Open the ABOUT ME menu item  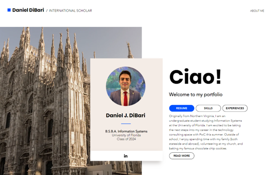257,11
